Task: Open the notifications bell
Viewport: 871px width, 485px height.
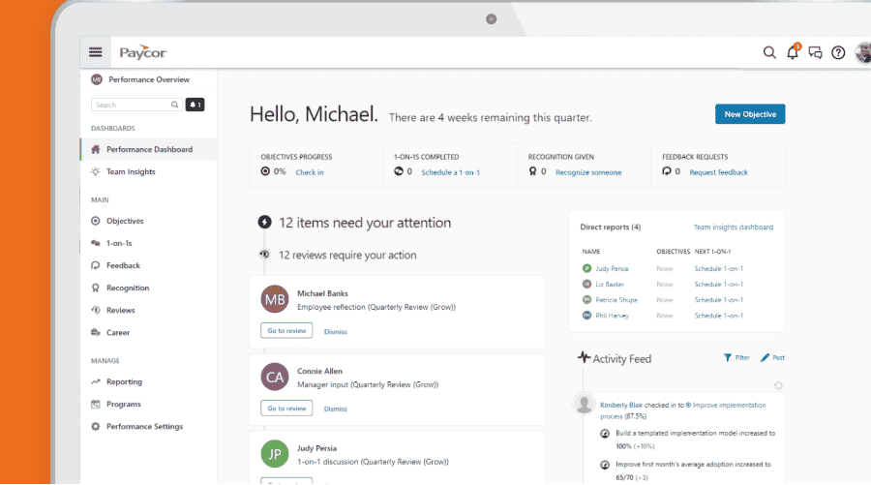Action: pos(793,51)
